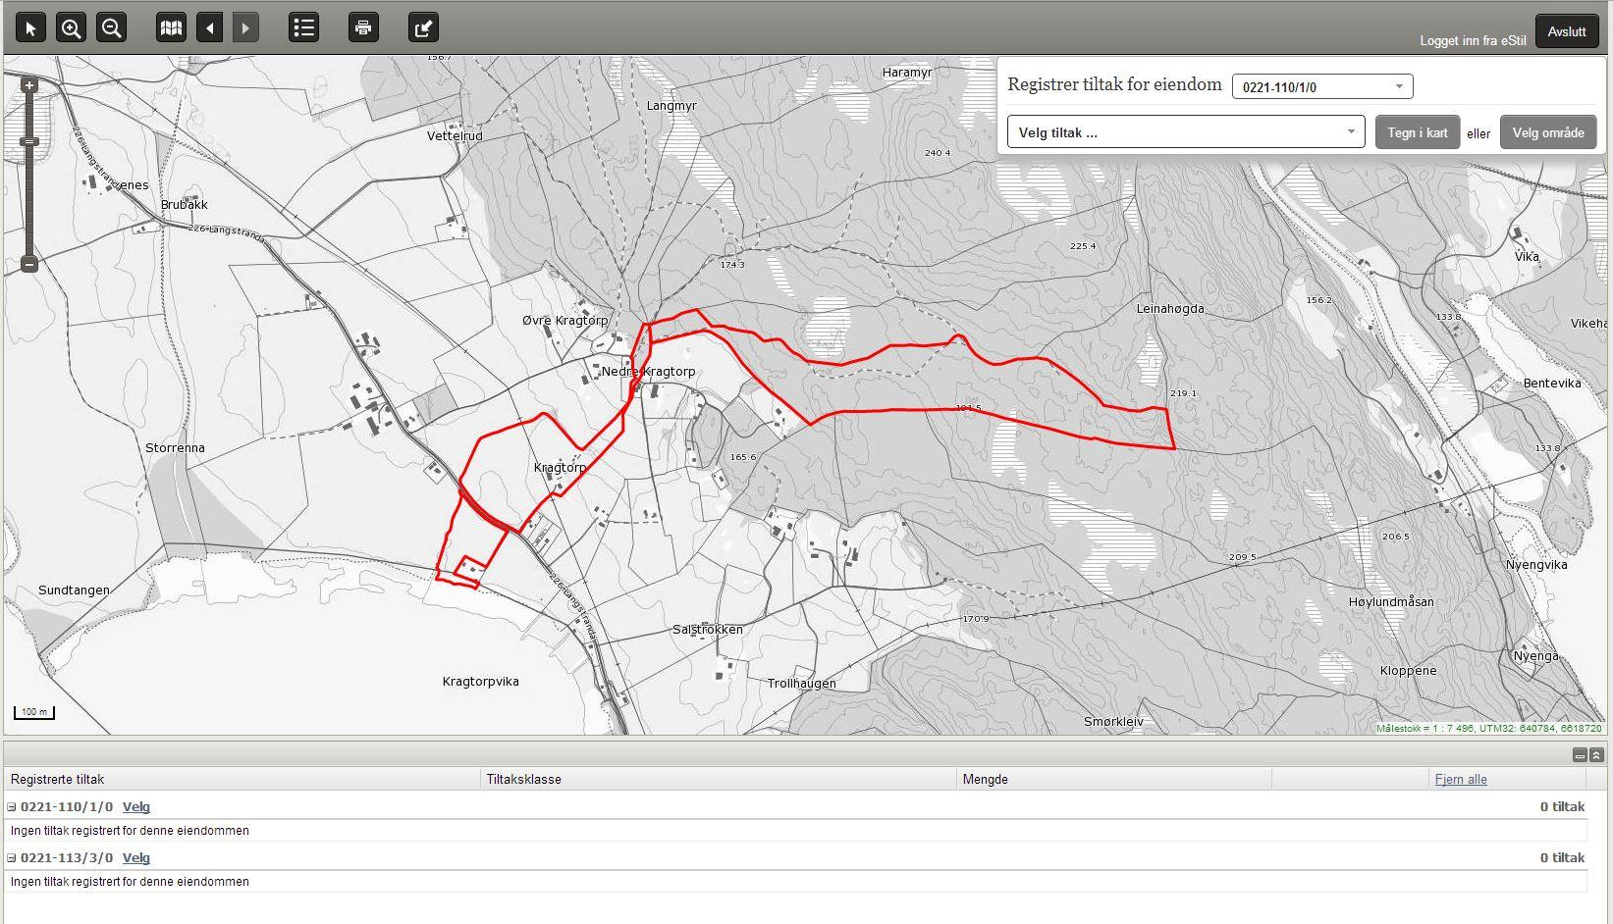Click first Ingen tiltak registrert message row

tap(795, 831)
